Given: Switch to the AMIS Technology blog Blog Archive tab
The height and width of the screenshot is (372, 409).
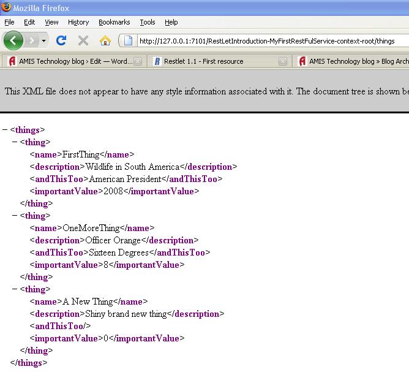Looking at the screenshot, I should pyautogui.click(x=355, y=61).
